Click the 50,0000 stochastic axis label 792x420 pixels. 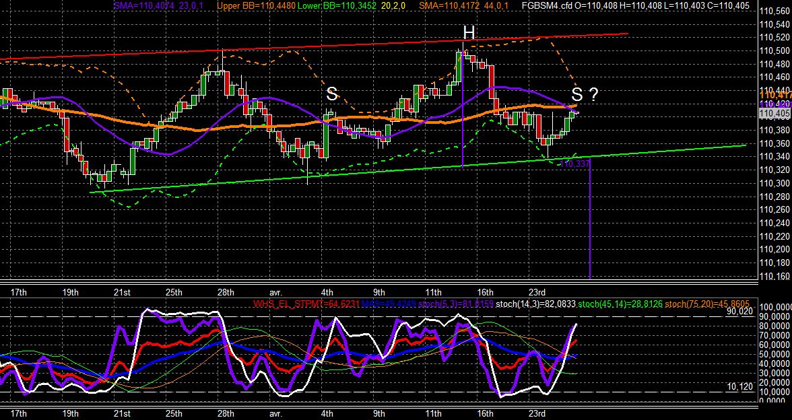775,354
